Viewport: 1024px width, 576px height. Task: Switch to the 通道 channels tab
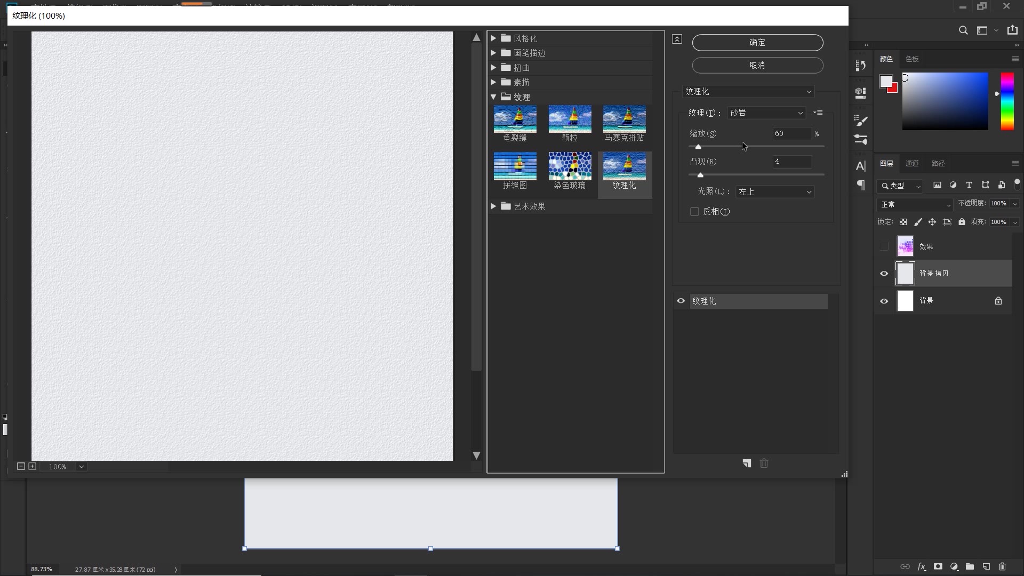coord(912,163)
